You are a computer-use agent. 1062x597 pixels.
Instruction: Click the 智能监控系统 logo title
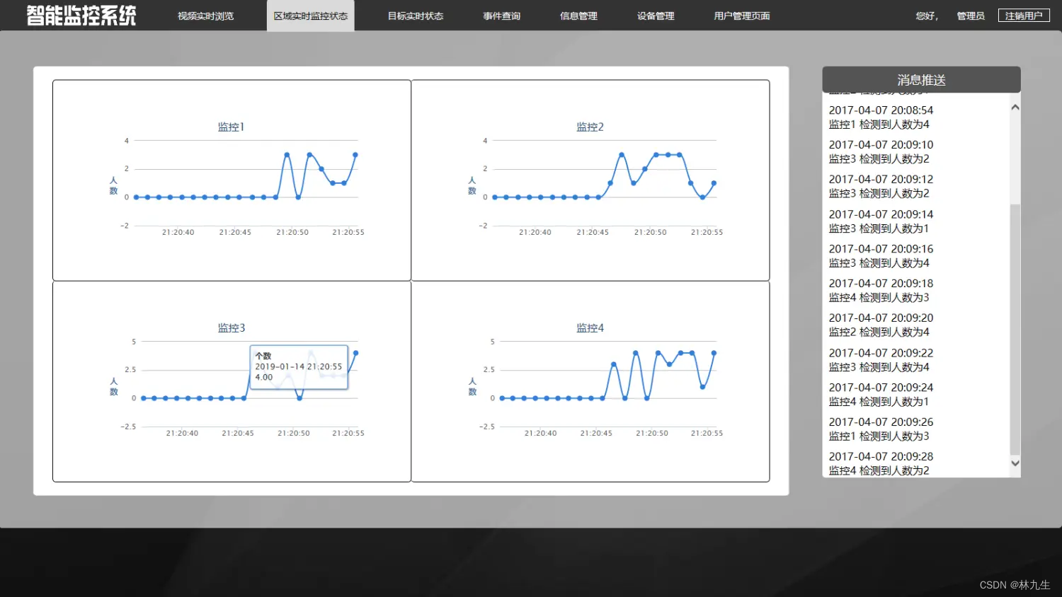click(81, 16)
